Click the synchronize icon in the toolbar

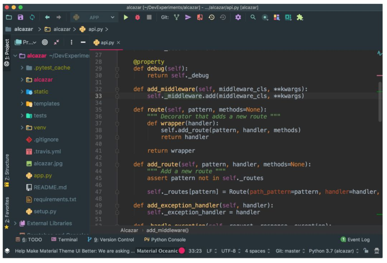pyautogui.click(x=32, y=16)
